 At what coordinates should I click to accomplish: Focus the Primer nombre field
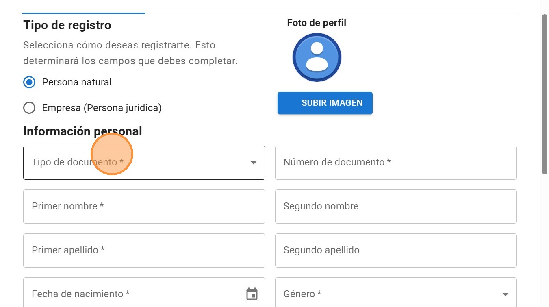point(144,207)
